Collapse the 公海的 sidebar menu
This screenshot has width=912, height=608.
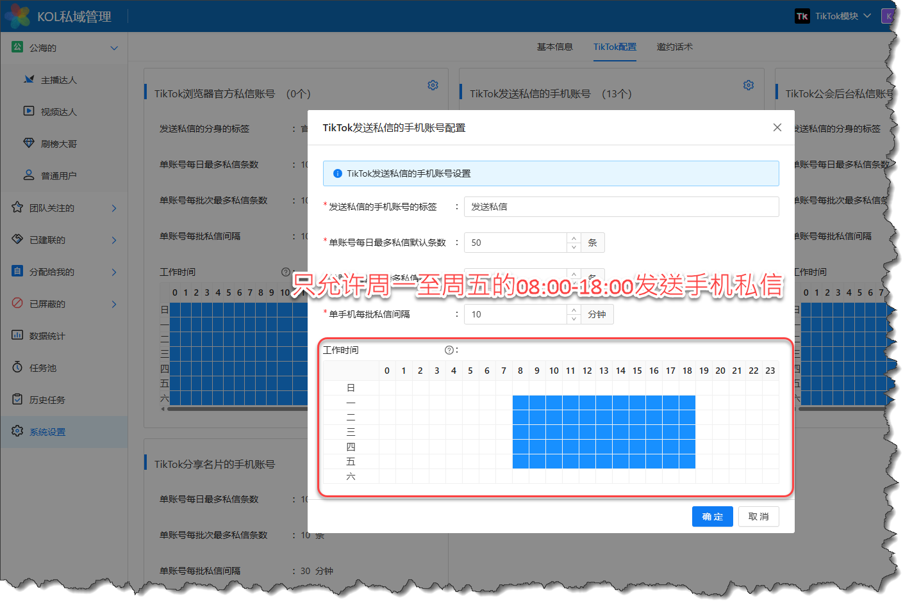(114, 48)
